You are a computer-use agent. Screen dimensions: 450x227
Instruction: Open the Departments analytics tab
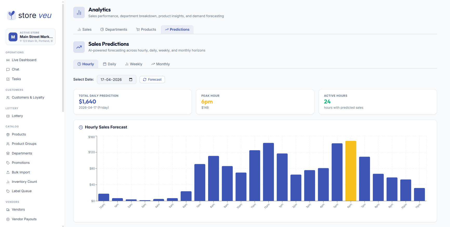(114, 30)
